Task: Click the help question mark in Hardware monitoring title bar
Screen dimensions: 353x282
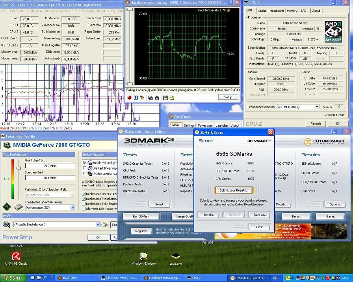Action: 230,2
